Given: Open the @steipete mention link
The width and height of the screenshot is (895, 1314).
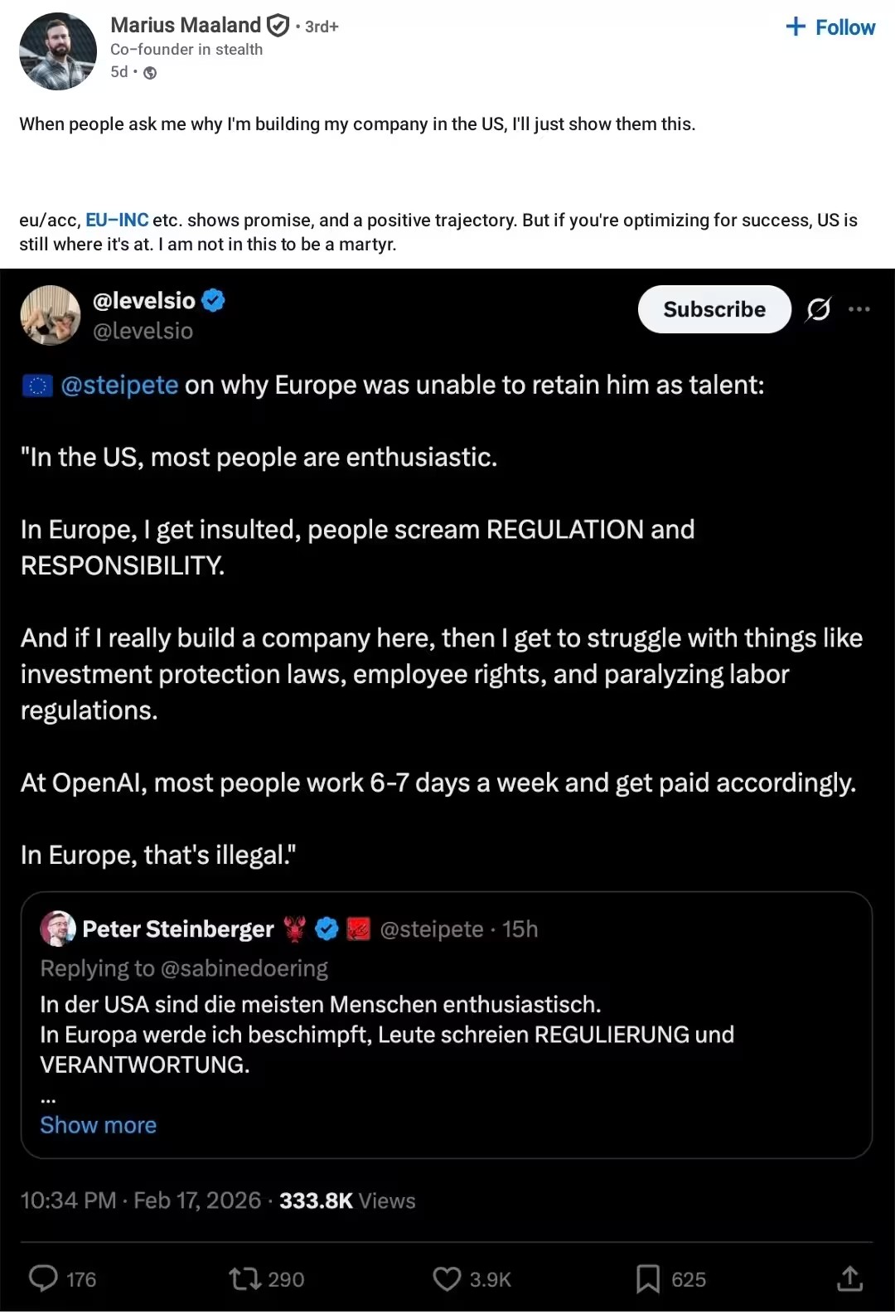Looking at the screenshot, I should pos(119,385).
